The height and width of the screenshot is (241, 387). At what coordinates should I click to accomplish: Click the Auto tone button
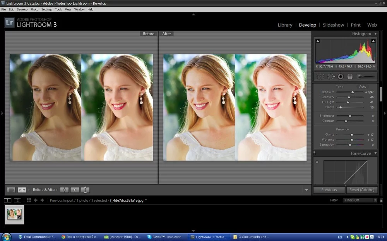(x=363, y=87)
